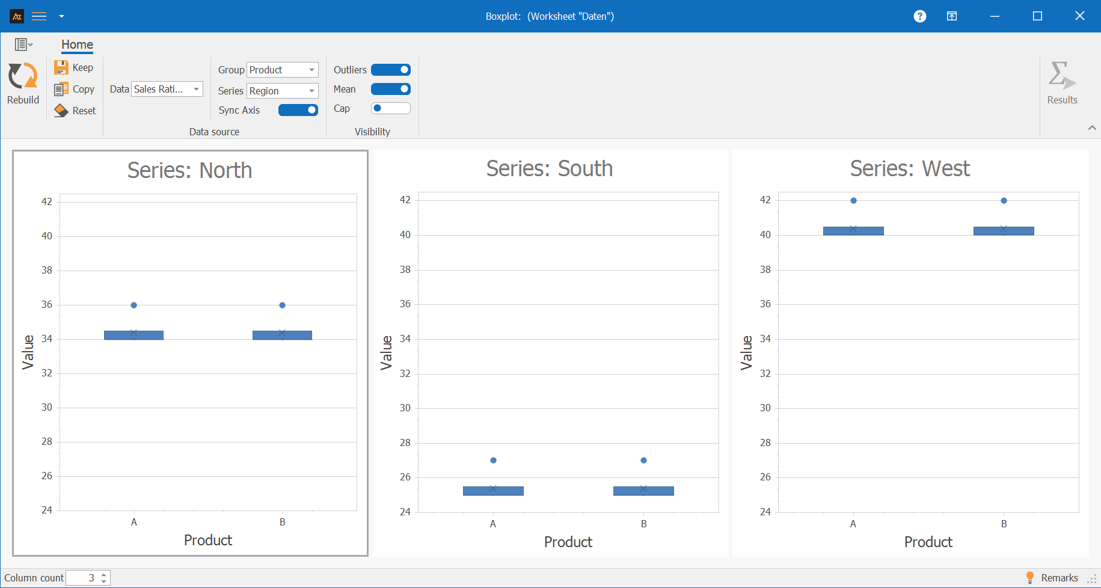
Task: Click the Rebuild icon
Action: click(x=23, y=77)
